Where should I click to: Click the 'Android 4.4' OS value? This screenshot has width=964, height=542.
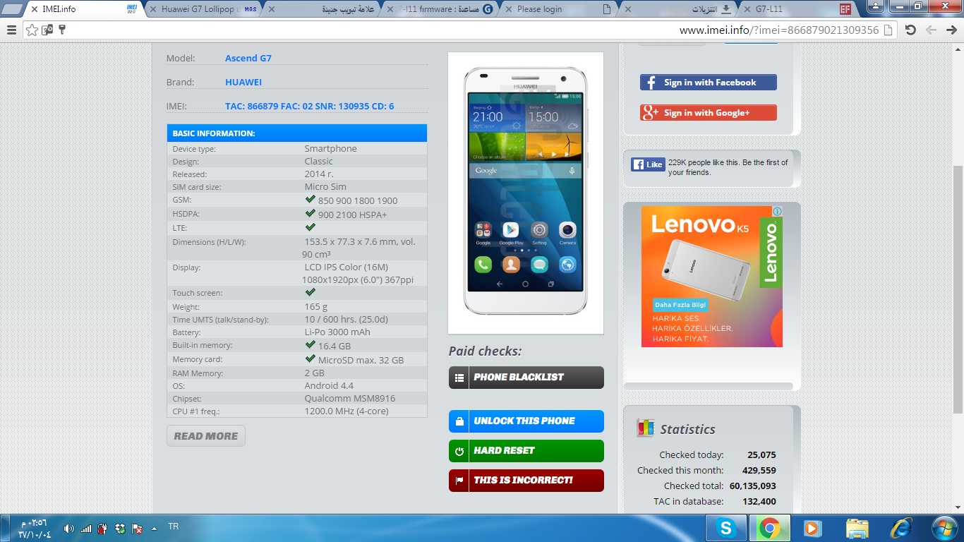[x=329, y=386]
